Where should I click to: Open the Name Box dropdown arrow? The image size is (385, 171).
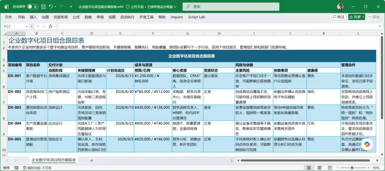[x=26, y=26]
